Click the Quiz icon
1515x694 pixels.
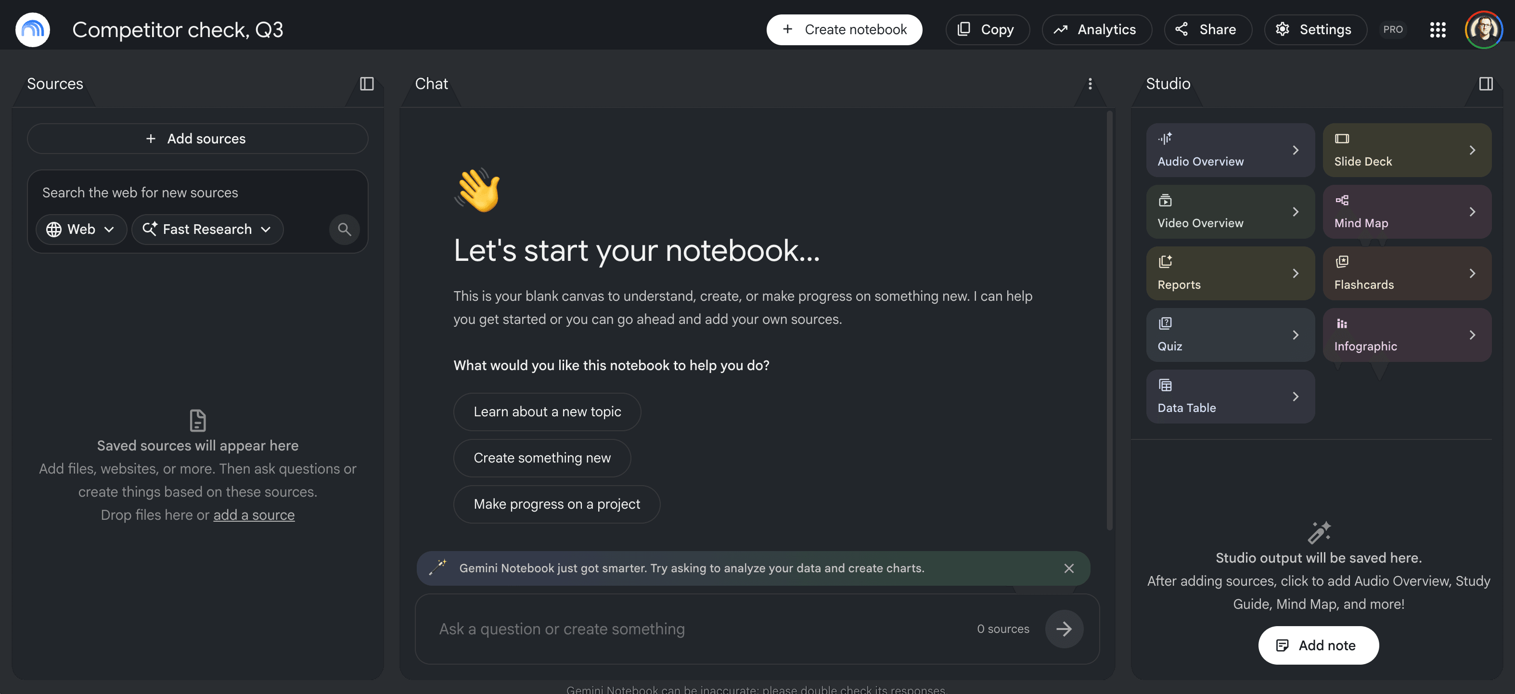tap(1165, 323)
